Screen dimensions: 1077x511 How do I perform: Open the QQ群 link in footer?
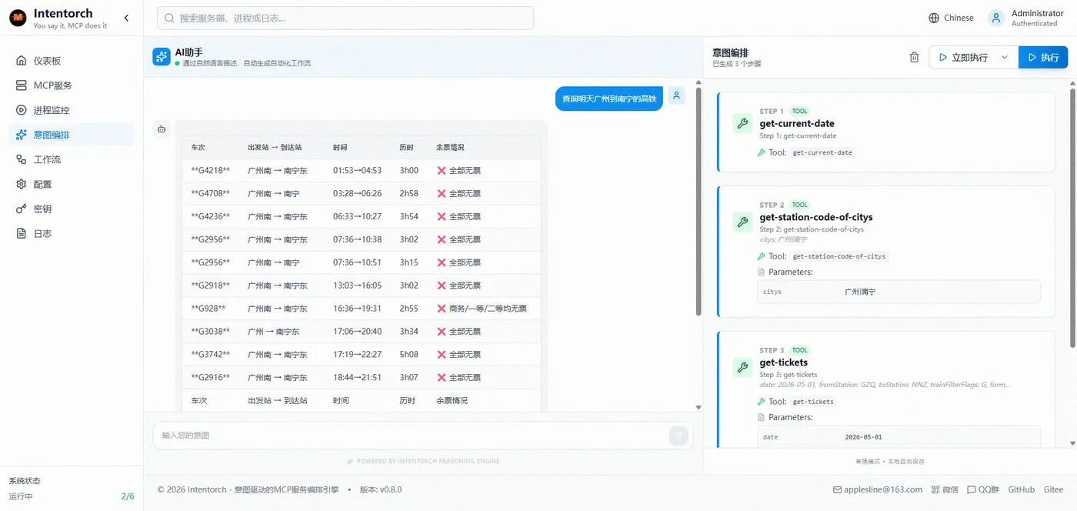(x=982, y=489)
